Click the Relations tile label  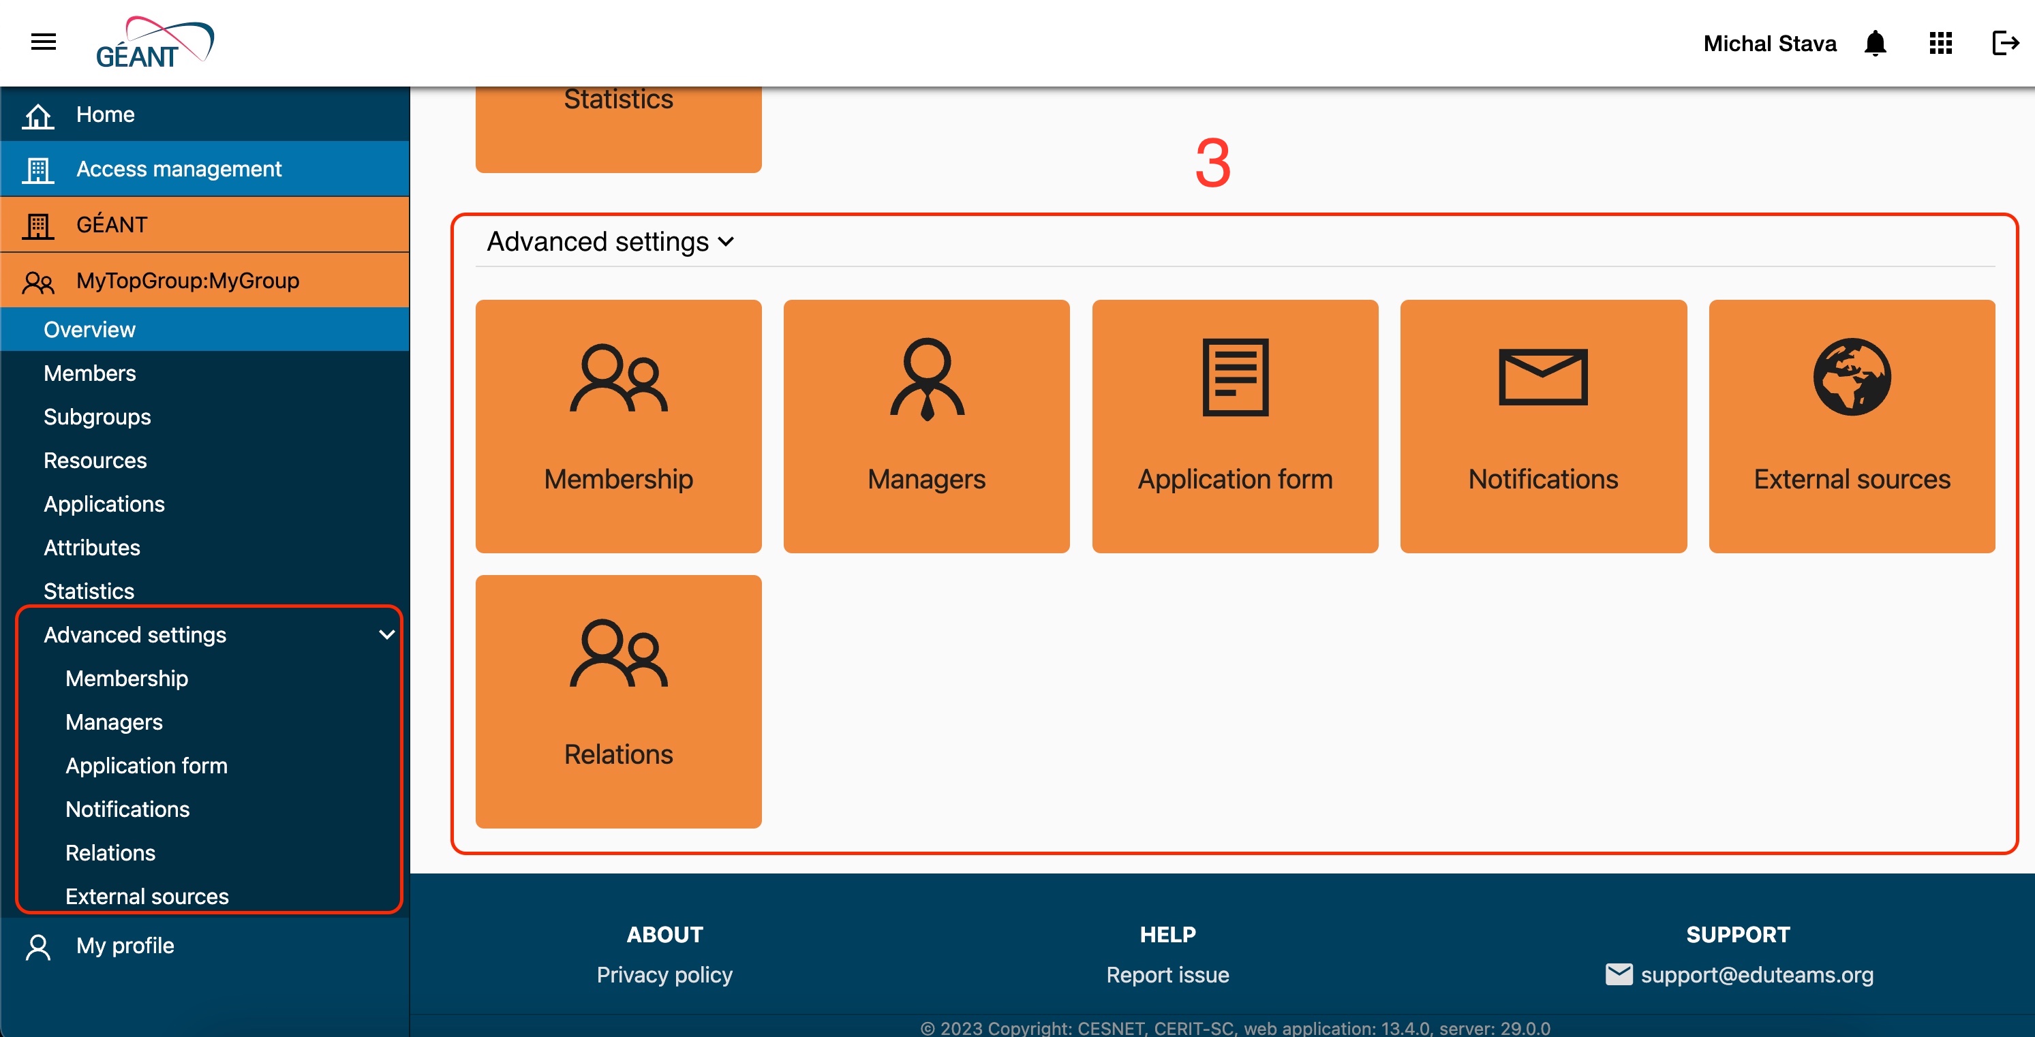pos(619,754)
